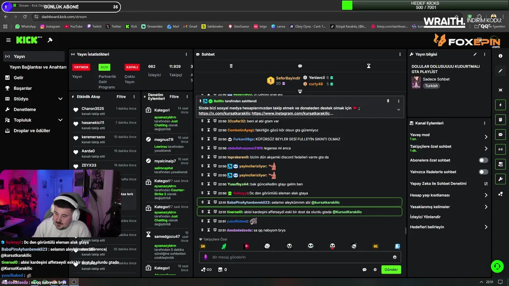Unpin the BotRix pinned message
The width and height of the screenshot is (509, 286).
click(x=388, y=101)
